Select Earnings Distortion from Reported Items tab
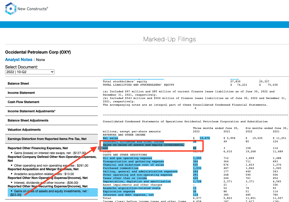The image size is (289, 202). click(x=51, y=139)
